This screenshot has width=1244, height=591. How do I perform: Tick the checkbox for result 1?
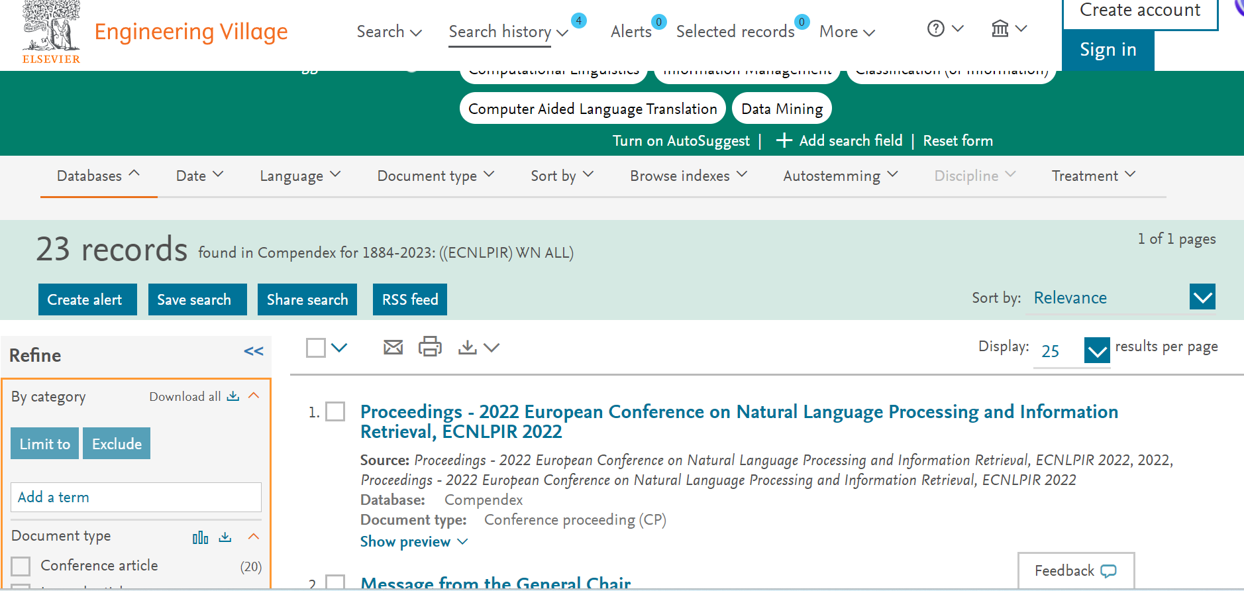point(335,411)
